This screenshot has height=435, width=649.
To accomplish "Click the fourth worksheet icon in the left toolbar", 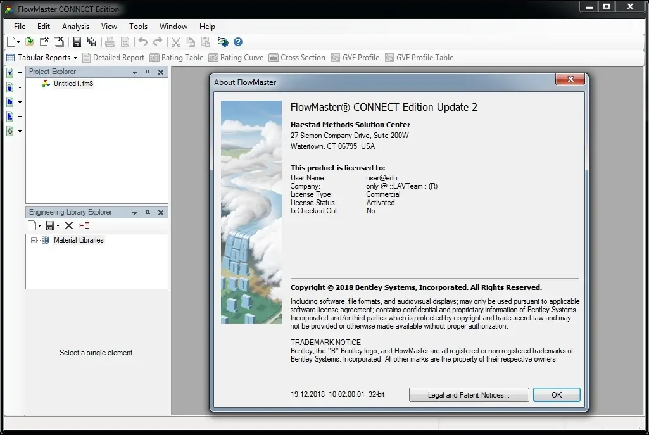I will (x=10, y=117).
